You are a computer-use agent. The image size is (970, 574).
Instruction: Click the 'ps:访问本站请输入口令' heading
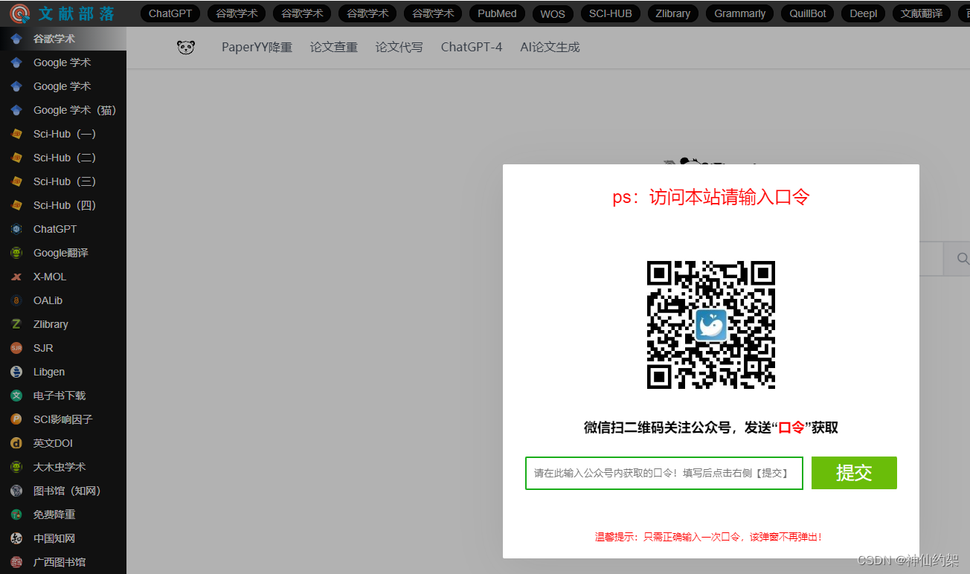tap(711, 197)
